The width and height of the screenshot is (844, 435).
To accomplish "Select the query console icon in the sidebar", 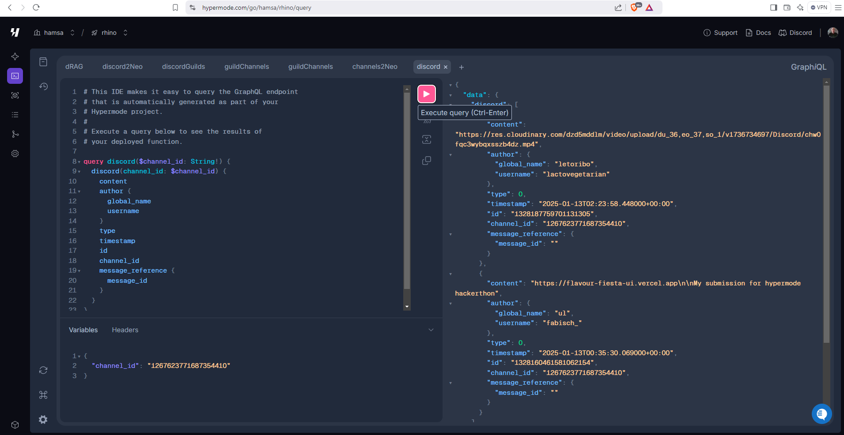I will point(15,76).
